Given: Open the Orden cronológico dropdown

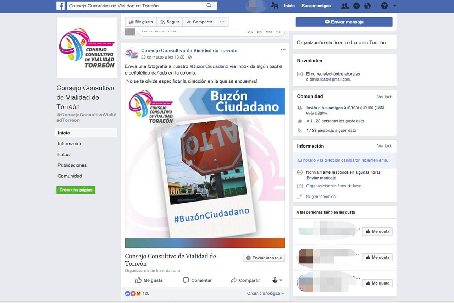Looking at the screenshot, I should 266,293.
